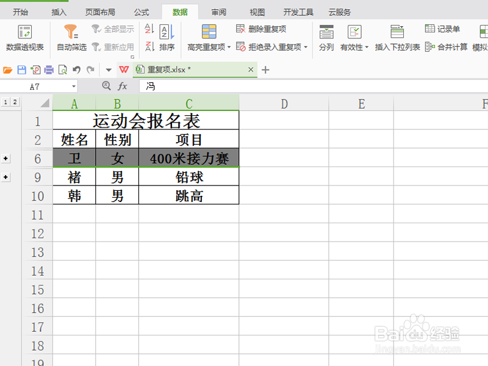Toggle 自动筛选 auto filter

(x=71, y=38)
